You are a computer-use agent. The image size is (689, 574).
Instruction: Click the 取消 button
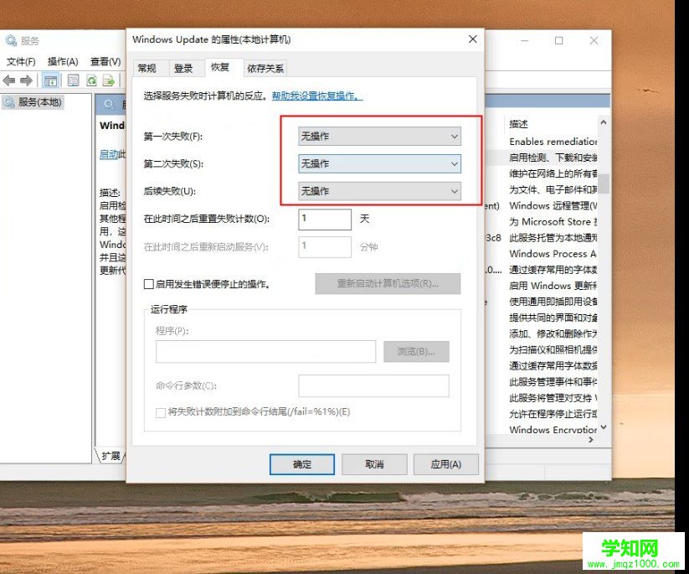click(374, 464)
